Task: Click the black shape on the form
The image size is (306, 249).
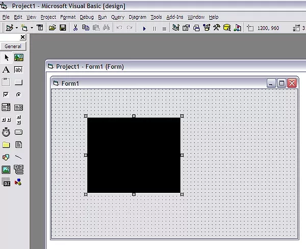Action: [x=134, y=155]
